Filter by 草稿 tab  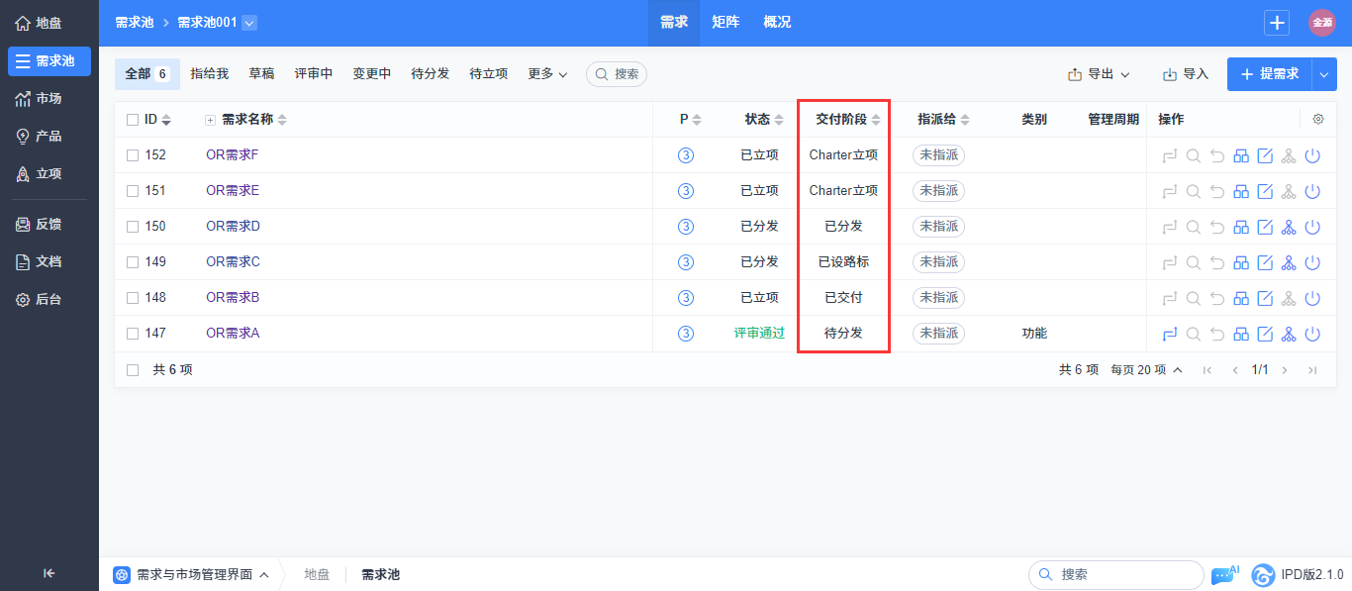click(261, 74)
